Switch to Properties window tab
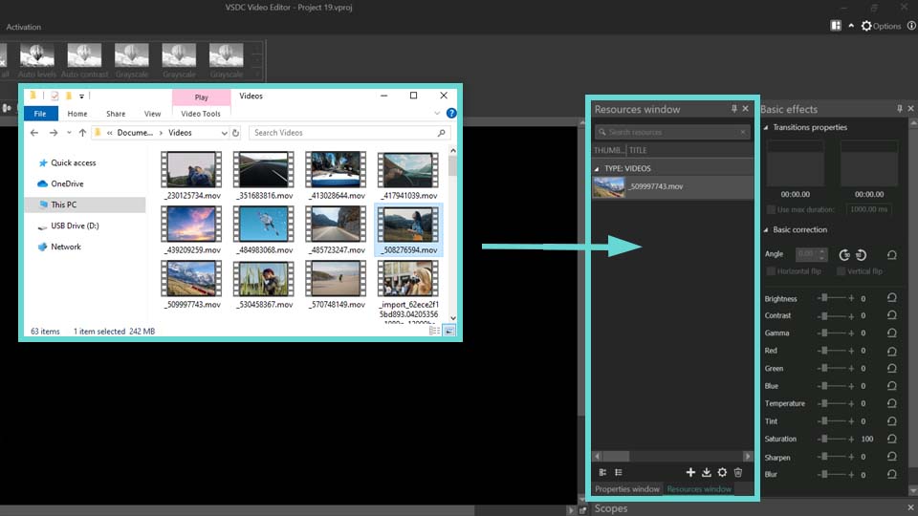918x516 pixels. tap(627, 489)
